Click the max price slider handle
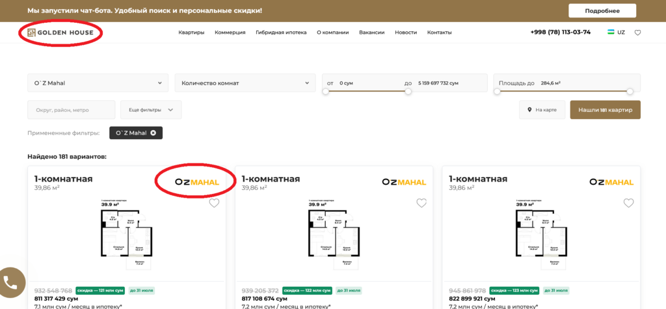The image size is (666, 309). (408, 92)
